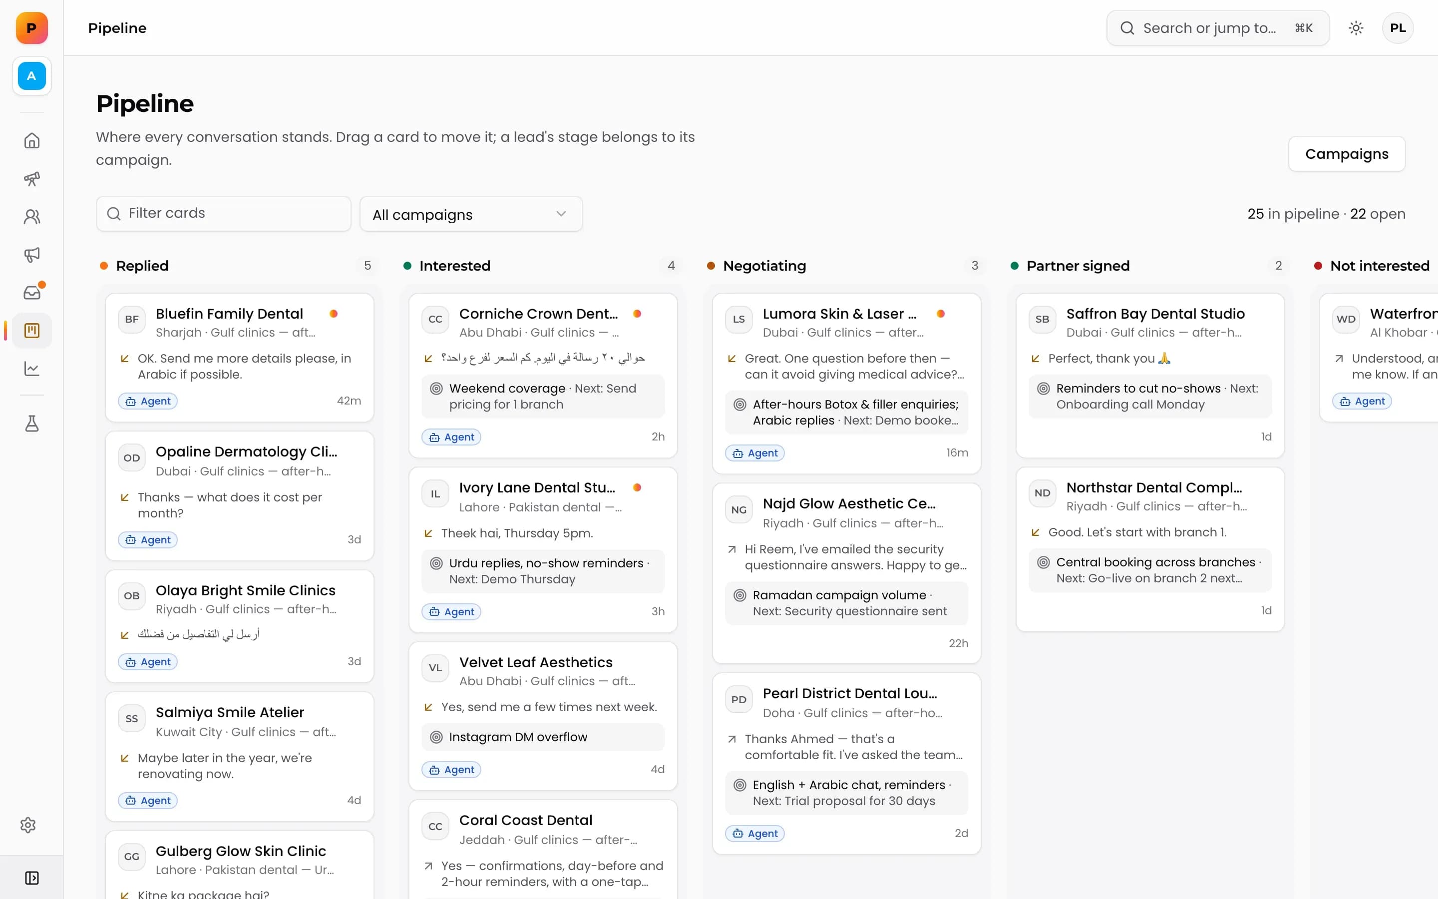Click the BF avatar on Bluefin Family Dental
This screenshot has width=1438, height=899.
[132, 319]
